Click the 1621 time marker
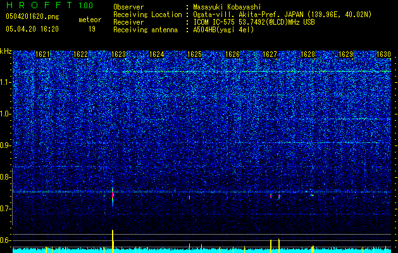The height and width of the screenshot is (253, 398). tap(42, 54)
